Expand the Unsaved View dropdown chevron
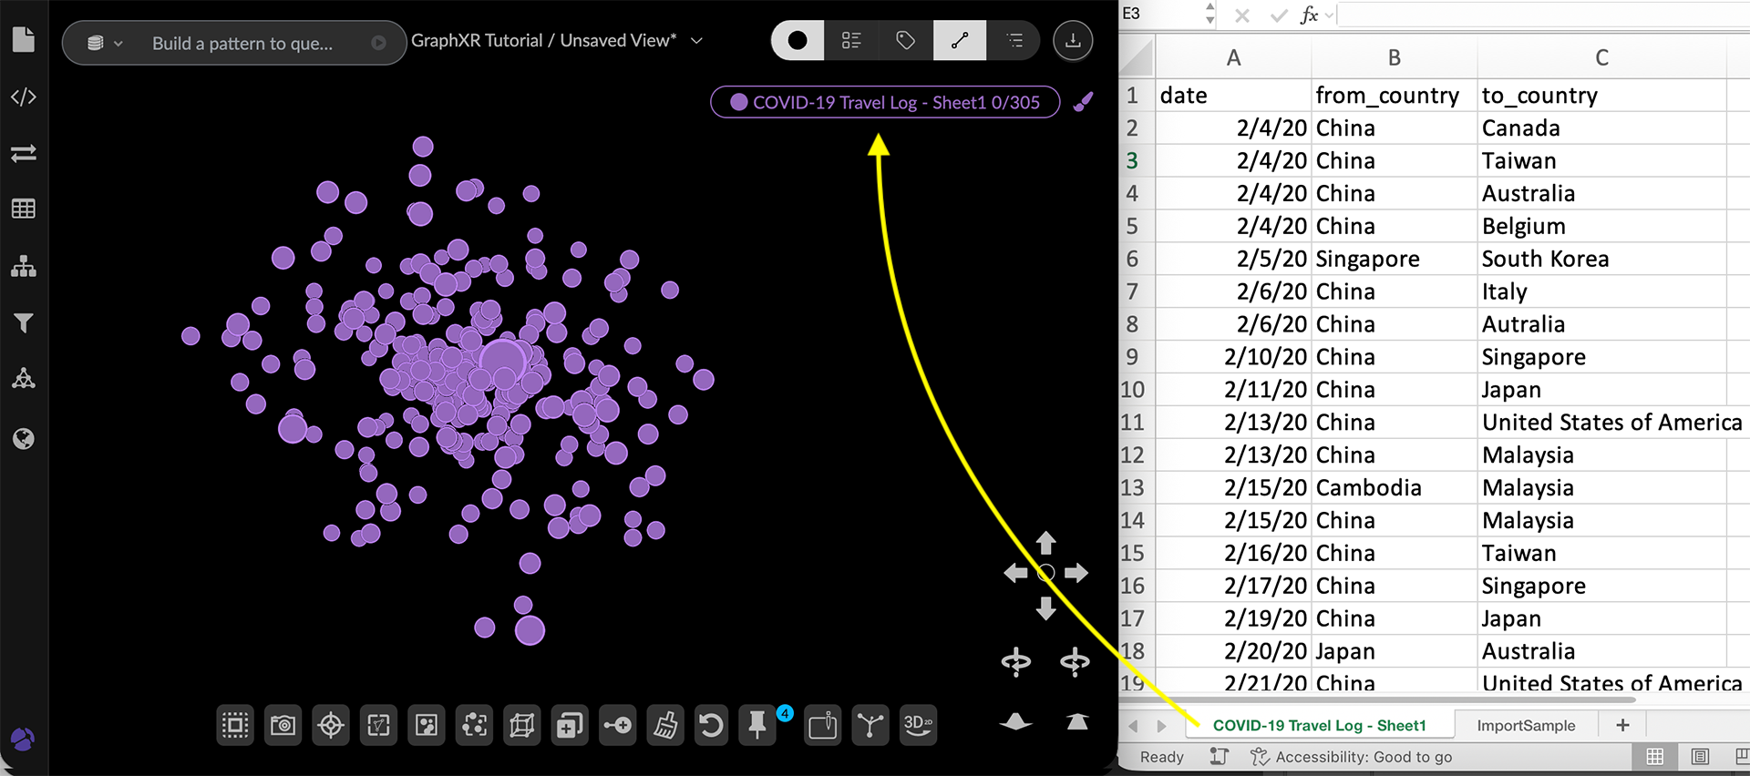1750x776 pixels. coord(697,41)
